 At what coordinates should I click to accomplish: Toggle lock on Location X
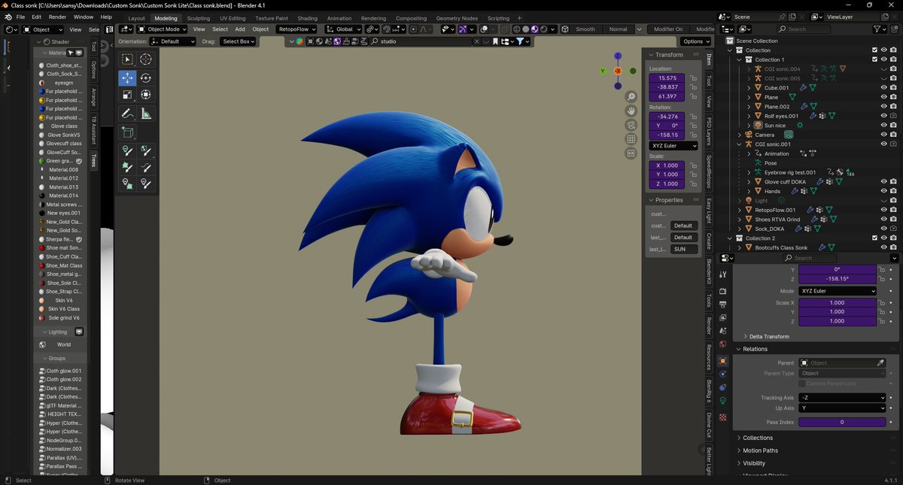pyautogui.click(x=692, y=78)
